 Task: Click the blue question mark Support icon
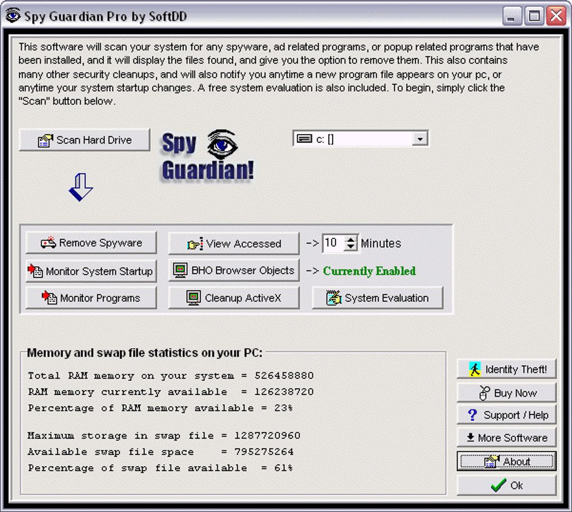click(x=472, y=414)
